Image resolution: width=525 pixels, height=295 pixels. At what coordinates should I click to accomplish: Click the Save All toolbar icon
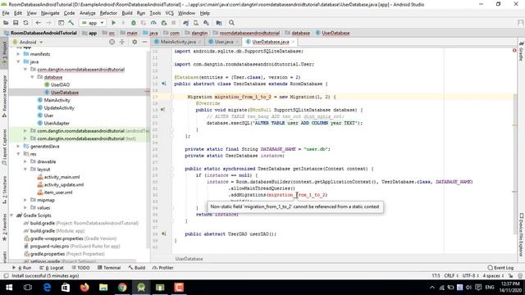[x=16, y=23]
